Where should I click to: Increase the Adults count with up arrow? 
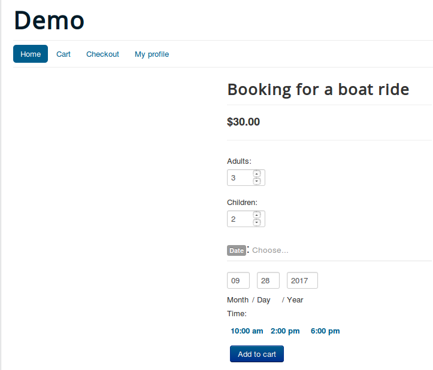(x=257, y=174)
